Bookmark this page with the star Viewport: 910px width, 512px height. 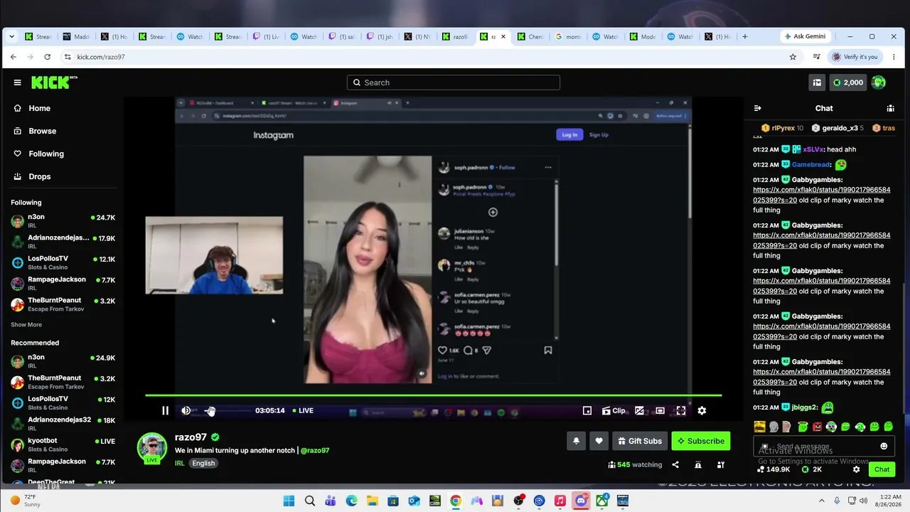[x=793, y=57]
